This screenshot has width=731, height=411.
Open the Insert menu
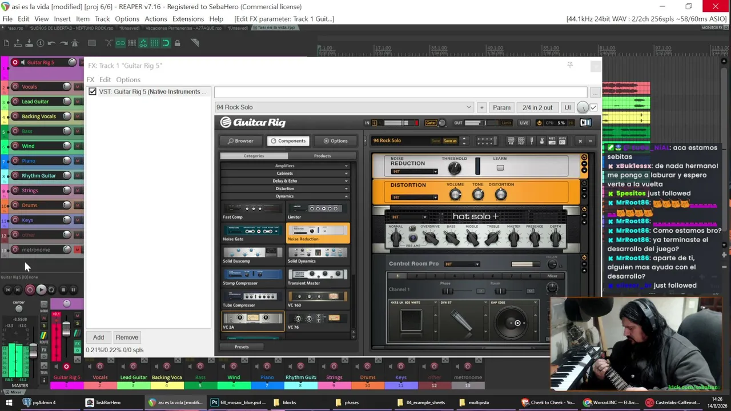pyautogui.click(x=62, y=19)
